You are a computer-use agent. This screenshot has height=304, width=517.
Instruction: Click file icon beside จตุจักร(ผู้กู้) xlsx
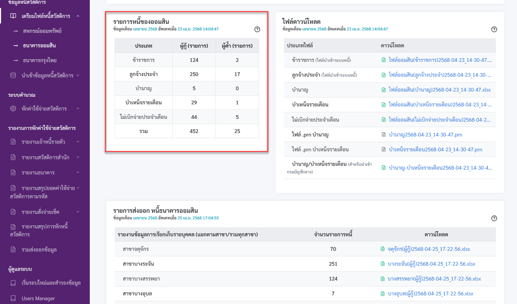(383, 249)
